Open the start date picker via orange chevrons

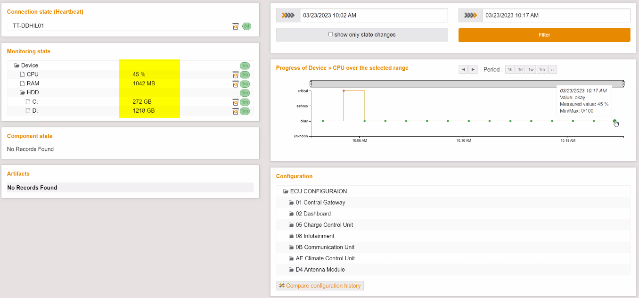click(287, 15)
